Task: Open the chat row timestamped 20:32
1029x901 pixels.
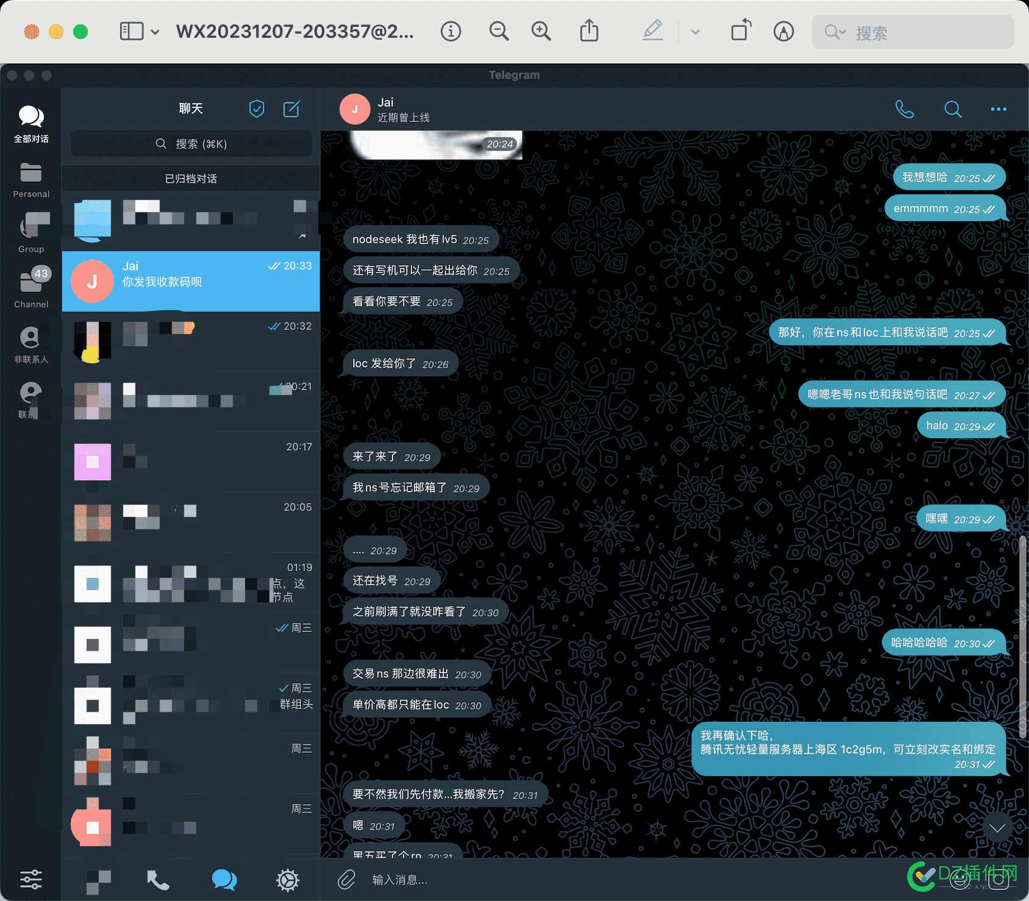Action: coord(191,342)
